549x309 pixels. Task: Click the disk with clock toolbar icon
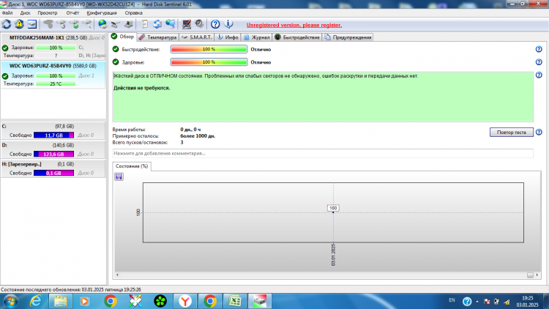click(61, 24)
